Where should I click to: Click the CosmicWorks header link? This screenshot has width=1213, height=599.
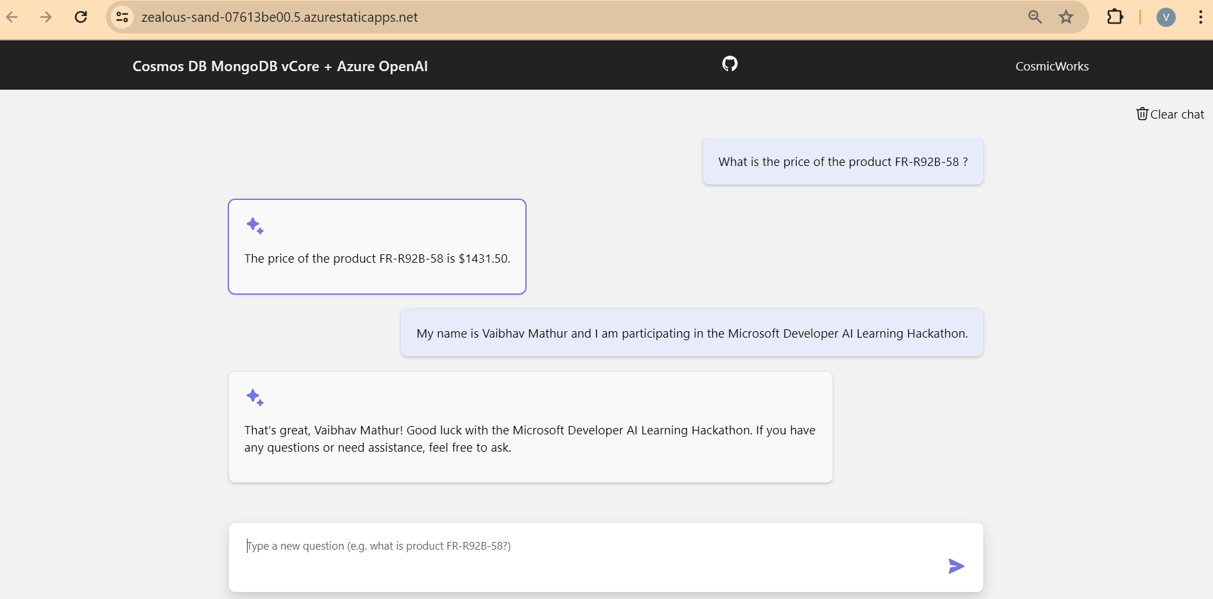(x=1051, y=66)
